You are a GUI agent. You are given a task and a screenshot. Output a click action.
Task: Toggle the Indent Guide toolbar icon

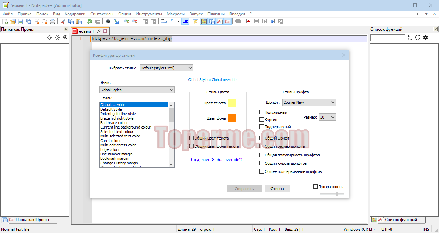[x=186, y=21]
